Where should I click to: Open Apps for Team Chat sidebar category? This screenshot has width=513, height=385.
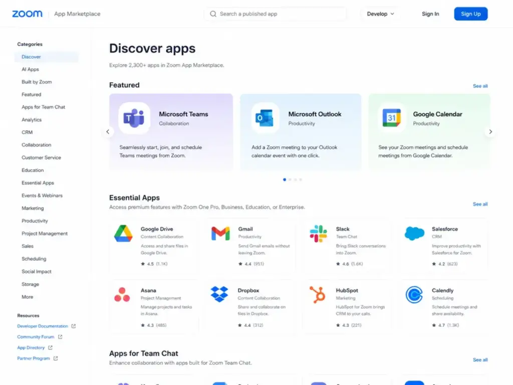click(43, 107)
